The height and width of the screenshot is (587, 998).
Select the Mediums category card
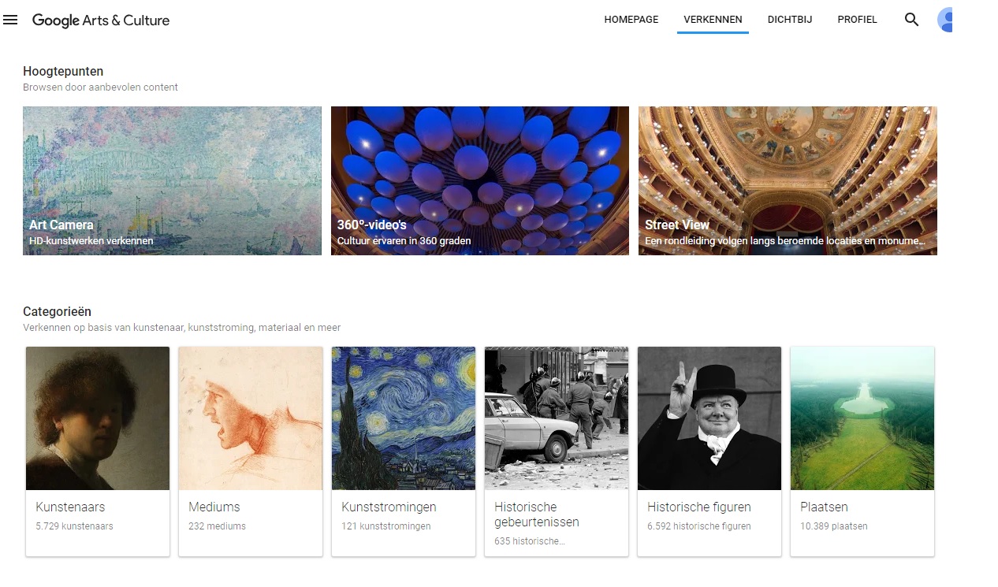[251, 451]
